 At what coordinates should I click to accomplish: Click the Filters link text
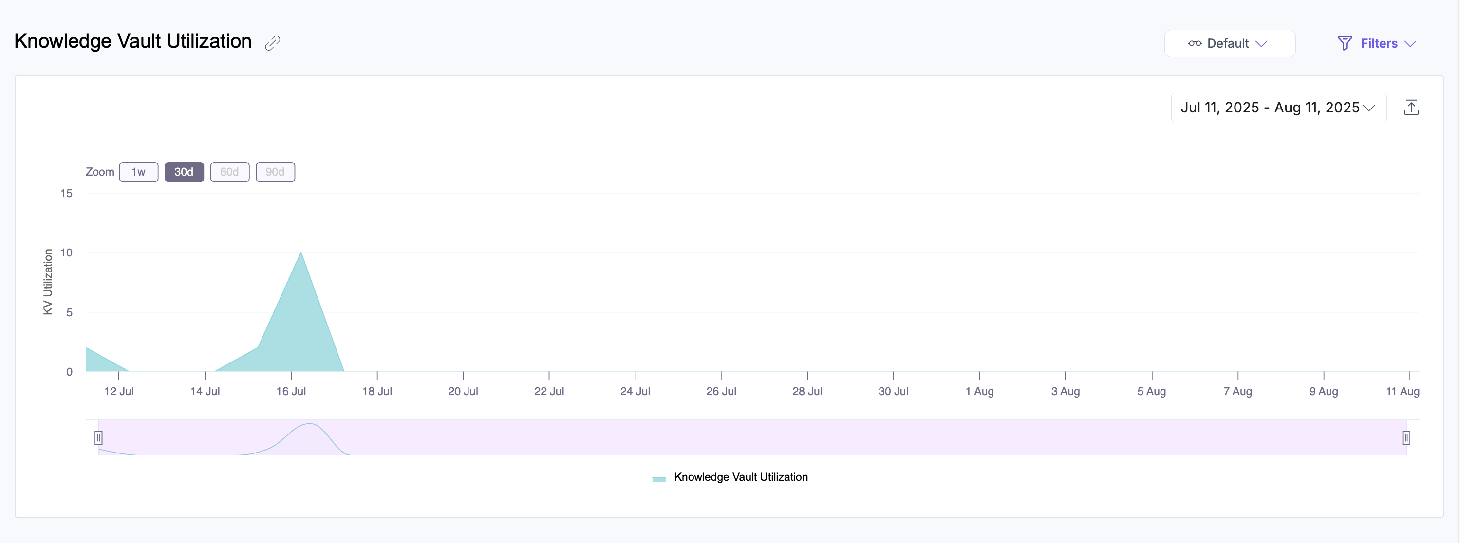click(x=1378, y=44)
